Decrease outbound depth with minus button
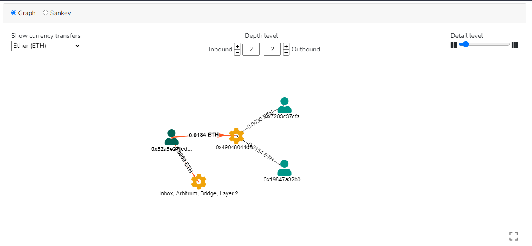Viewport: 532px width, 246px height. pyautogui.click(x=286, y=53)
